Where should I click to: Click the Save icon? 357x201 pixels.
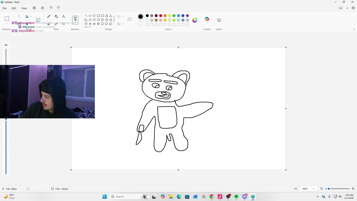[34, 8]
